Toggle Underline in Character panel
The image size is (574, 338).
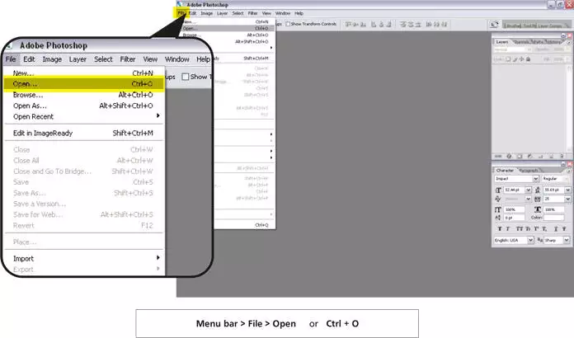556,228
